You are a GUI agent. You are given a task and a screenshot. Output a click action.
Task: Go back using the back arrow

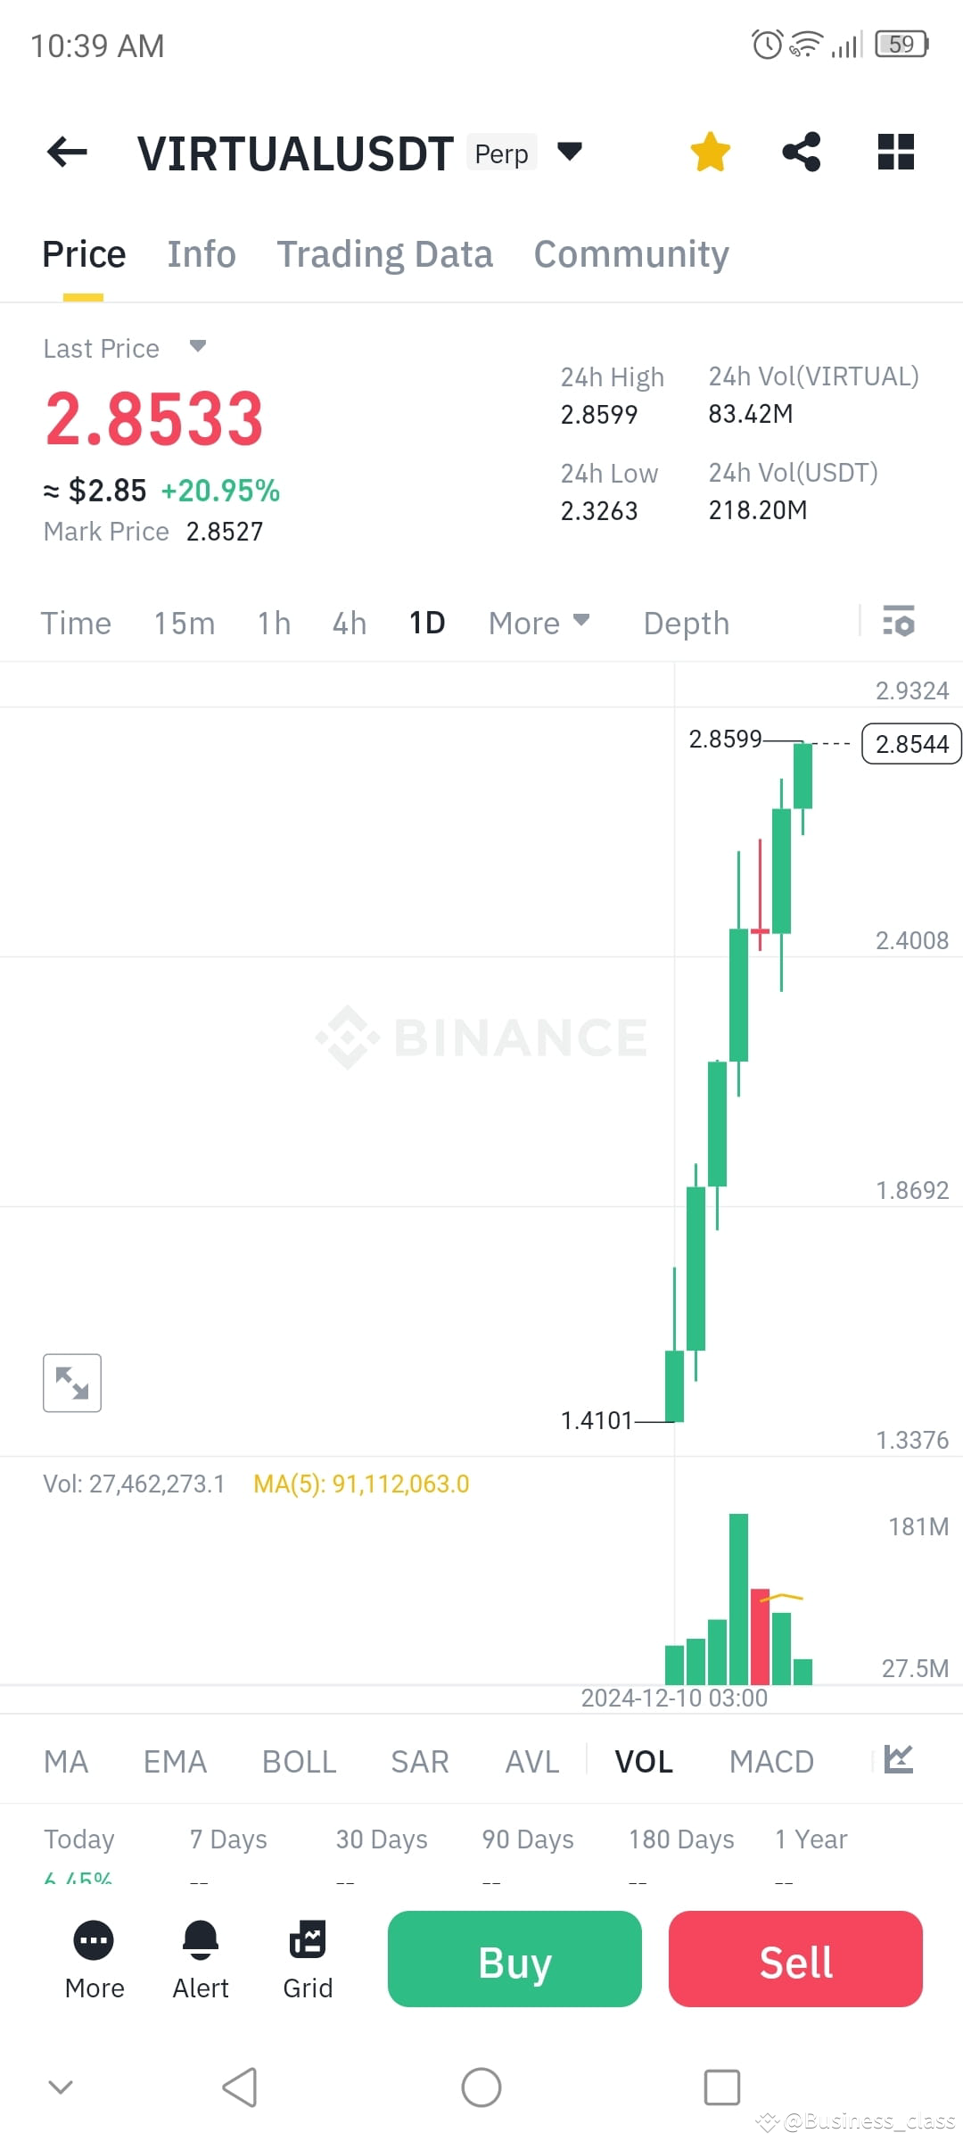(67, 152)
